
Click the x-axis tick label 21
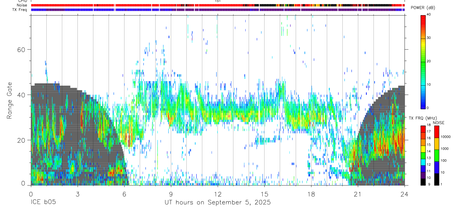358,194
